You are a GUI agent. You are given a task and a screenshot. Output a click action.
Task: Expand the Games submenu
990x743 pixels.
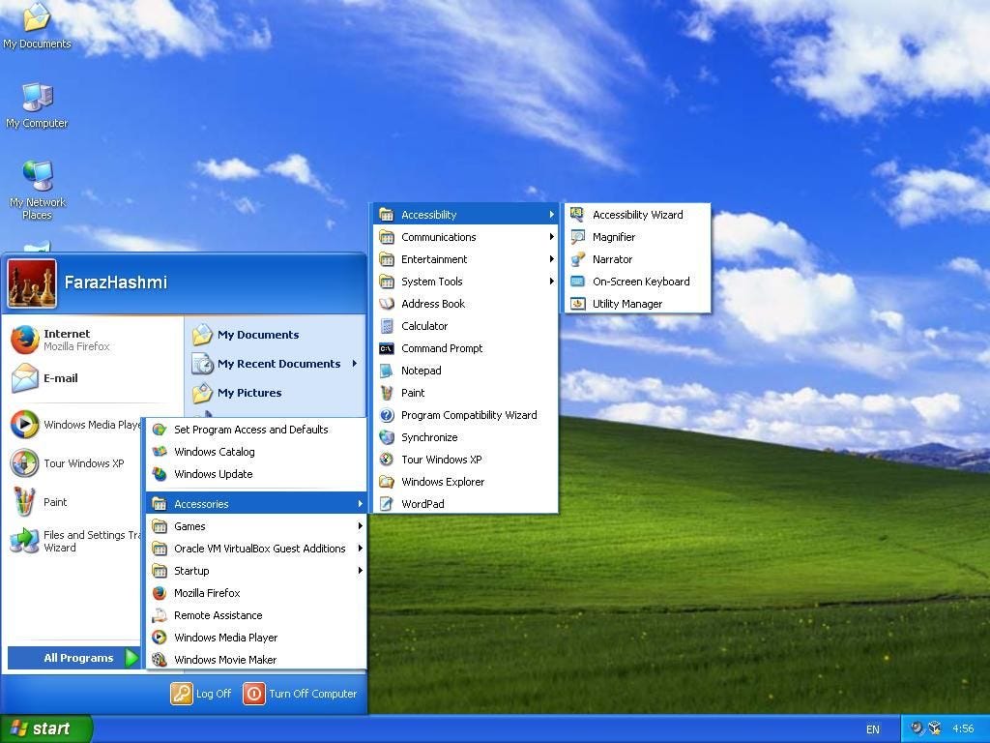[189, 525]
